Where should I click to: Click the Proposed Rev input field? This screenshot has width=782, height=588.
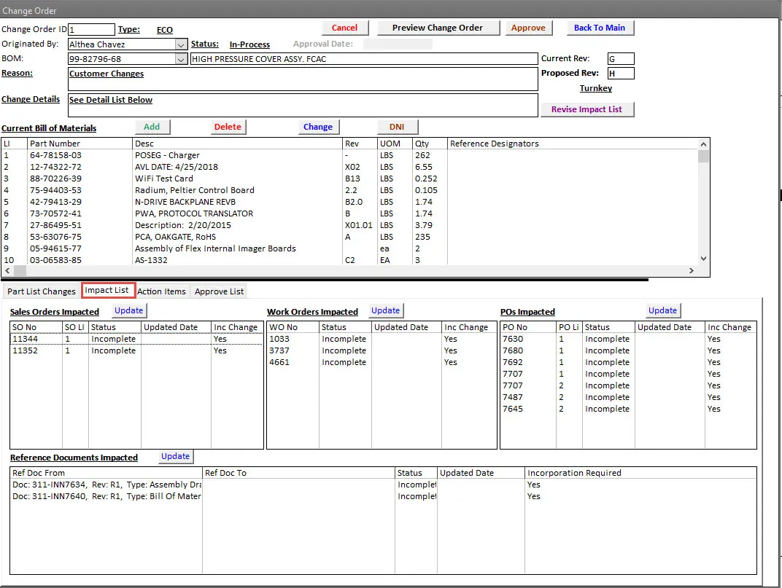pos(621,74)
